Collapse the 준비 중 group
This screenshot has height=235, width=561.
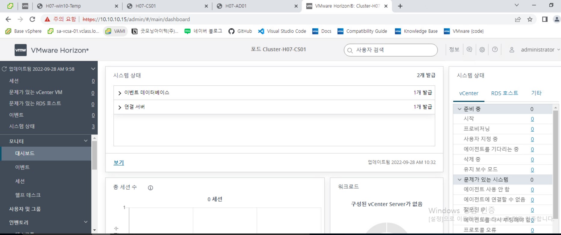[459, 109]
